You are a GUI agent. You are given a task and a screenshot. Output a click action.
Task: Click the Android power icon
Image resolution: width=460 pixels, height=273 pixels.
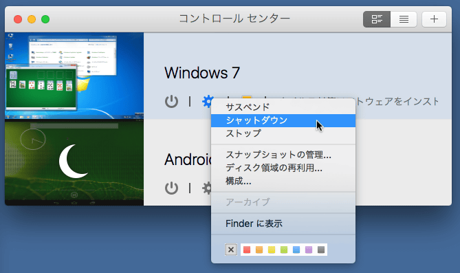pos(171,188)
